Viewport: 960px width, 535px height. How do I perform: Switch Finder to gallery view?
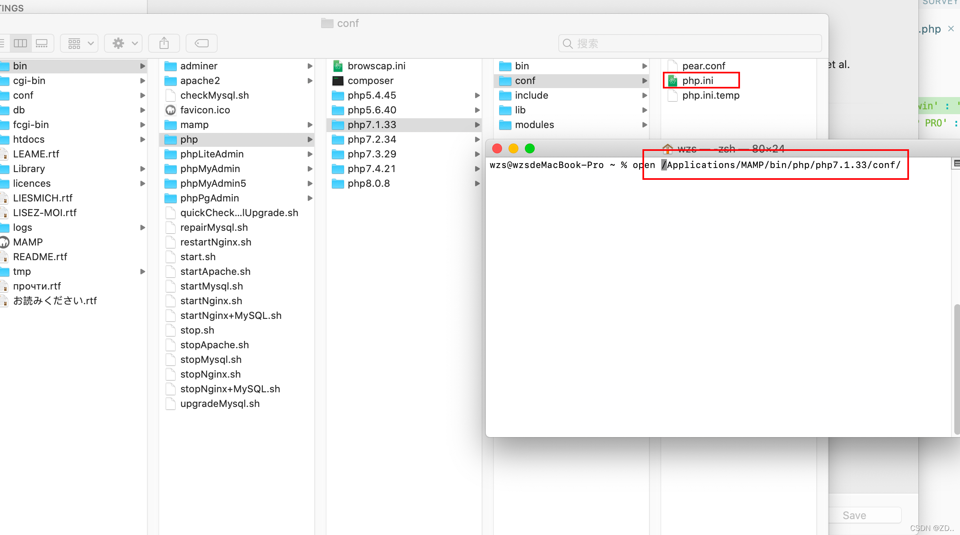[x=42, y=43]
